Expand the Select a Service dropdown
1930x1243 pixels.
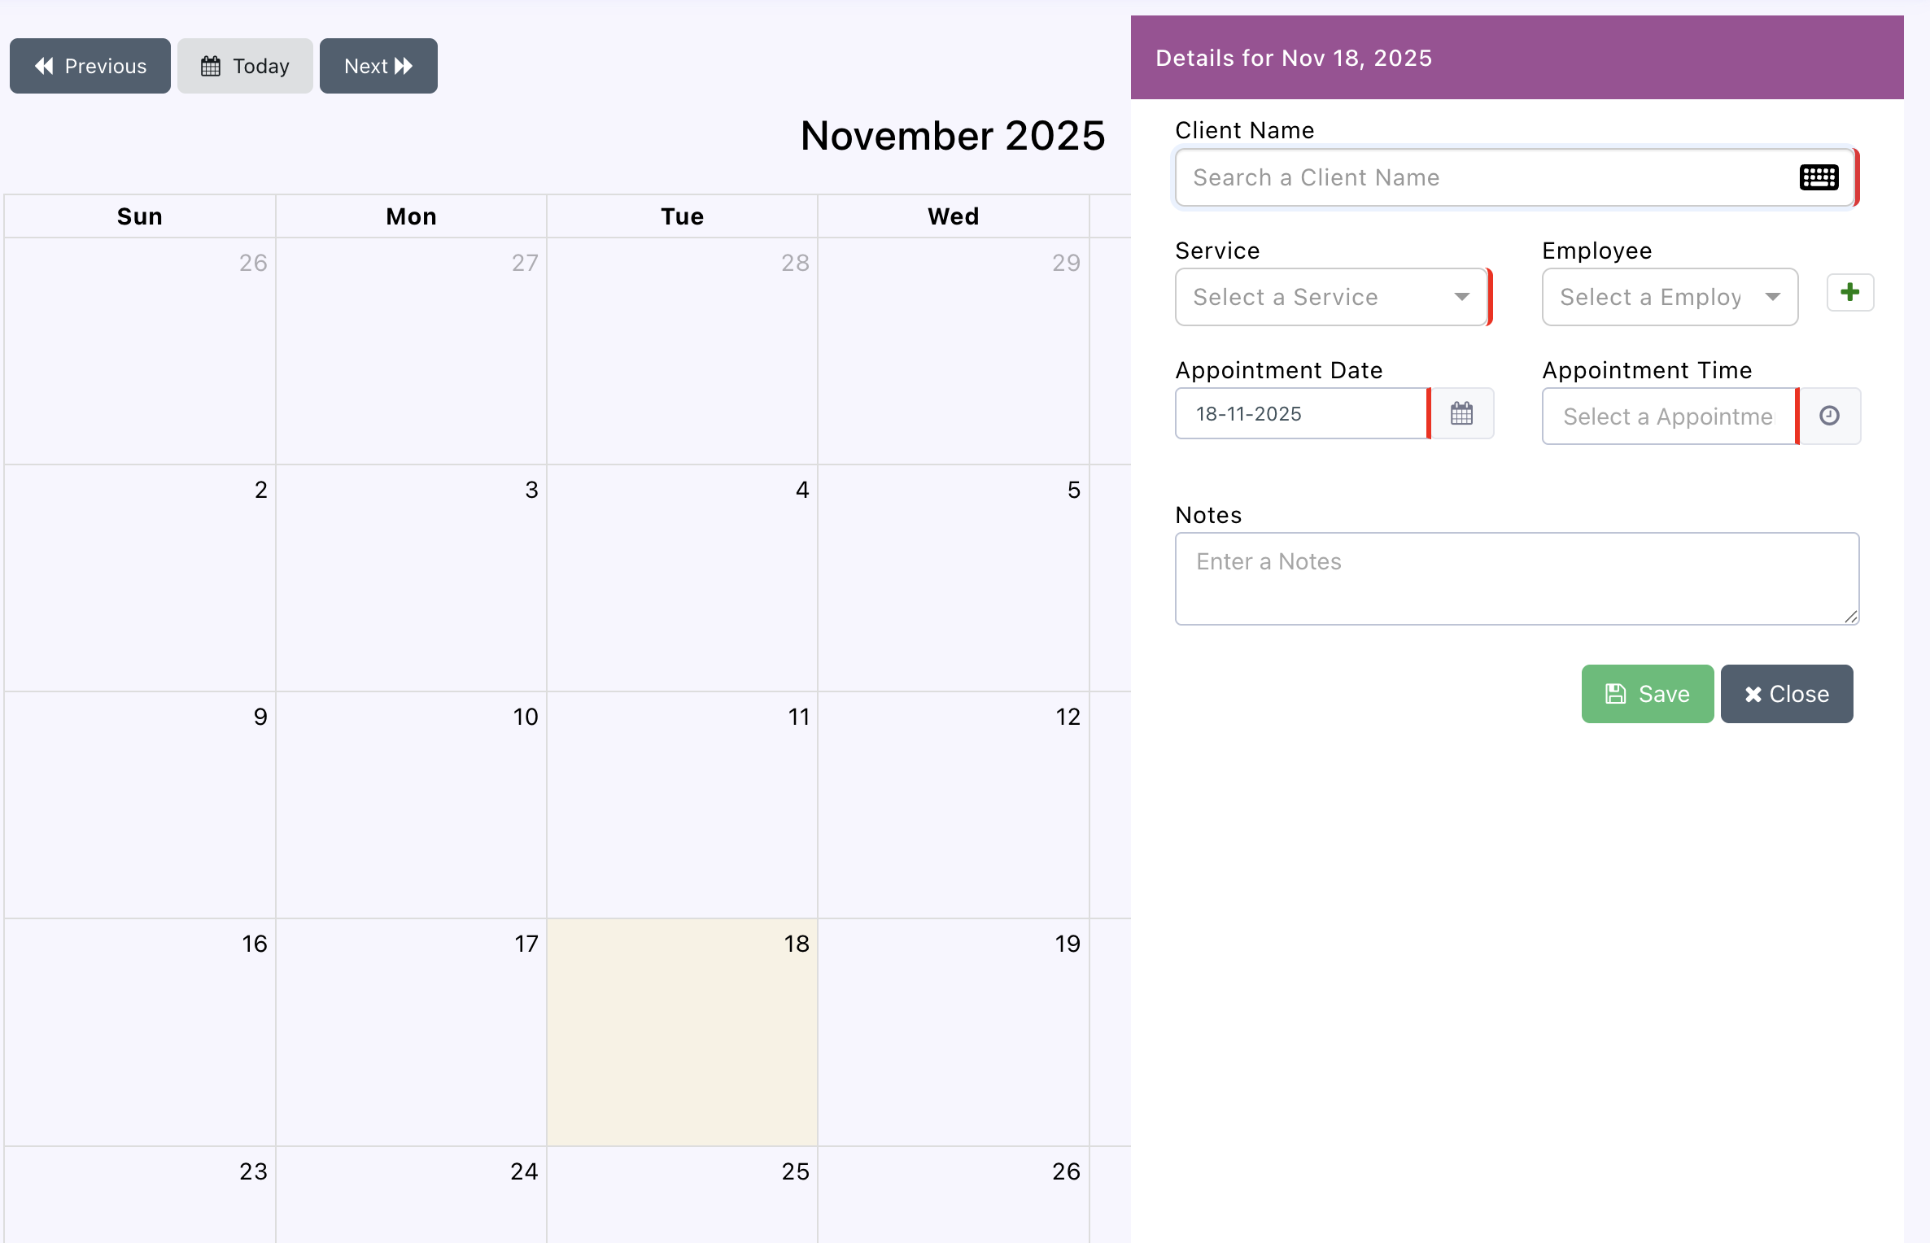pos(1331,298)
